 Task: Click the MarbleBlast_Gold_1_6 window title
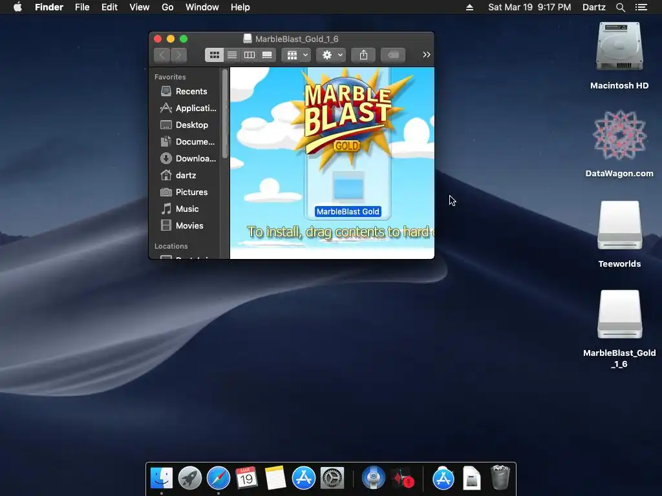297,39
